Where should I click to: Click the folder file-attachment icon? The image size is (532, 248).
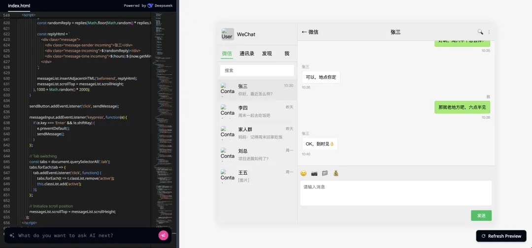click(325, 173)
